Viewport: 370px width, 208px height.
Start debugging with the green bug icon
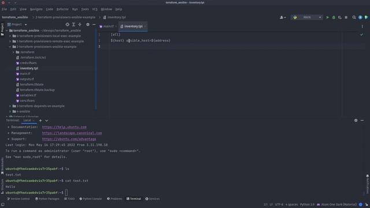[334, 17]
